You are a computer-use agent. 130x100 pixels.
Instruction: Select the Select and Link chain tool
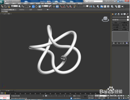2,6
